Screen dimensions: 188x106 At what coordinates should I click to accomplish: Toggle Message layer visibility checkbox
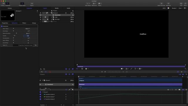(41, 19)
